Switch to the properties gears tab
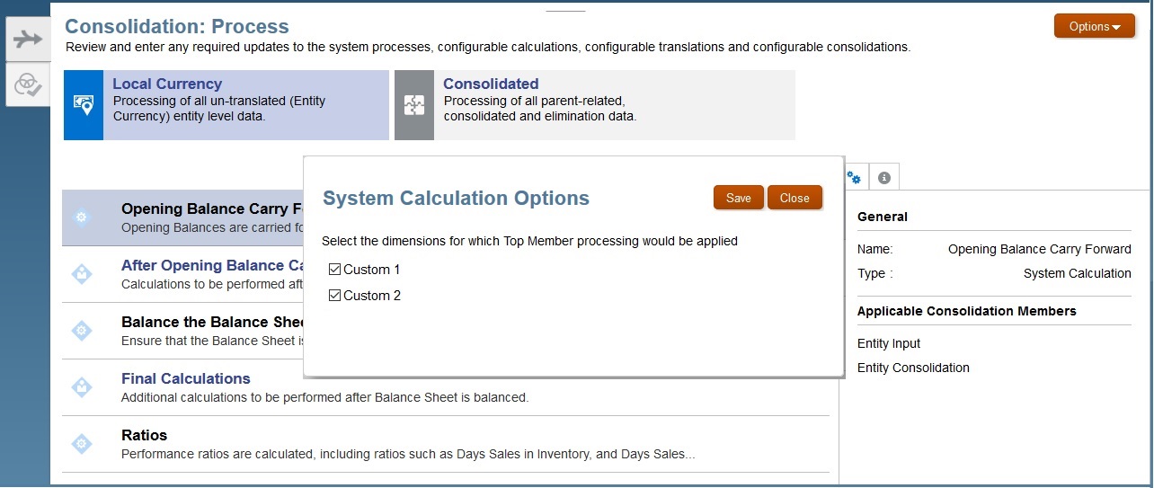The width and height of the screenshot is (1154, 488). pos(855,178)
